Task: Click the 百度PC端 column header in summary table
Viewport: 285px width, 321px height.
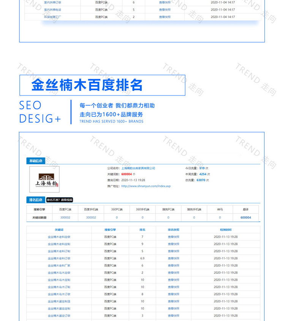Action: pyautogui.click(x=65, y=210)
